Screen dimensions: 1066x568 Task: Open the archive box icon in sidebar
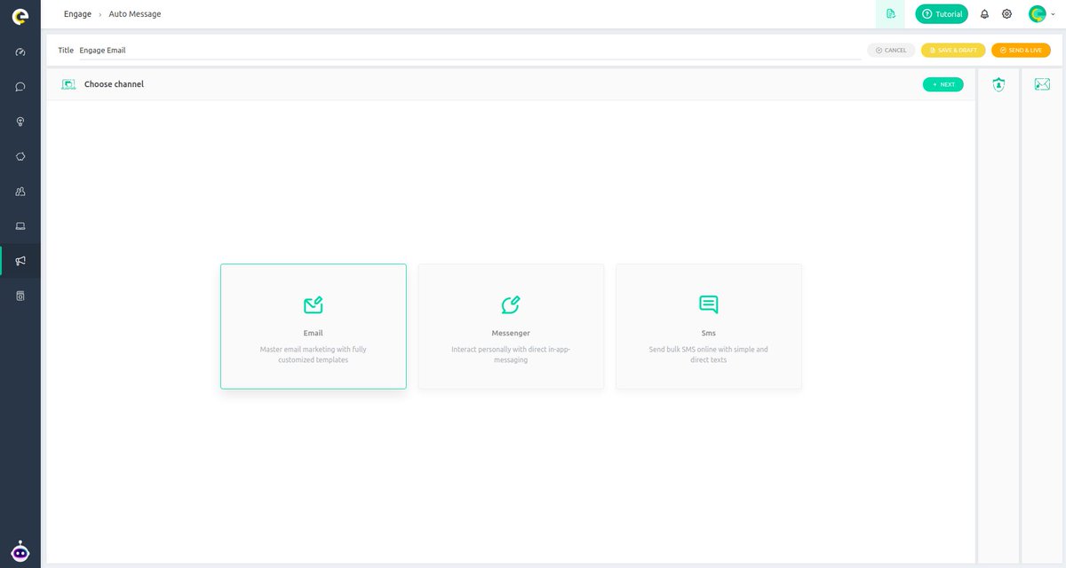click(20, 295)
